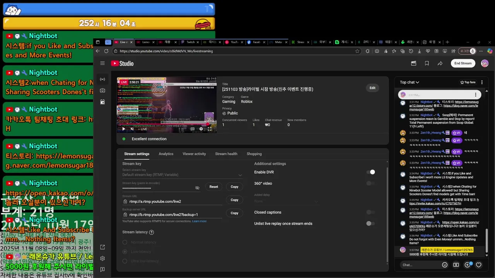Click the End Stream button
495x278 pixels.
click(463, 63)
